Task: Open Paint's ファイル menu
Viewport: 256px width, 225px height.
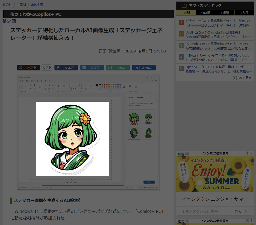Action: [22, 81]
